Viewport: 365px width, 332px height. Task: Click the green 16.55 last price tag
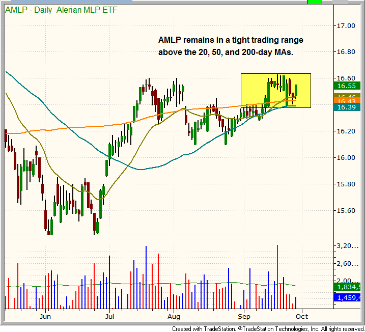tap(347, 86)
